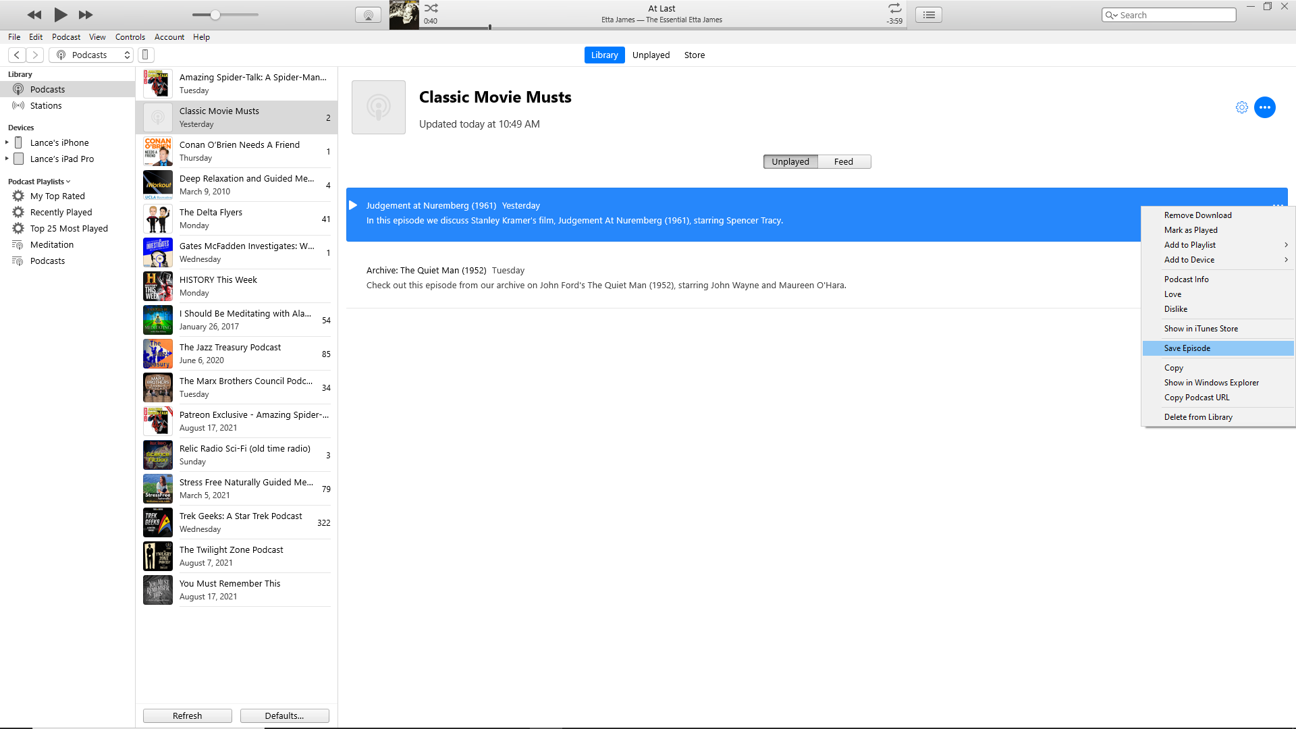This screenshot has height=729, width=1296.
Task: Choose Remove Download from context menu
Action: coord(1218,215)
